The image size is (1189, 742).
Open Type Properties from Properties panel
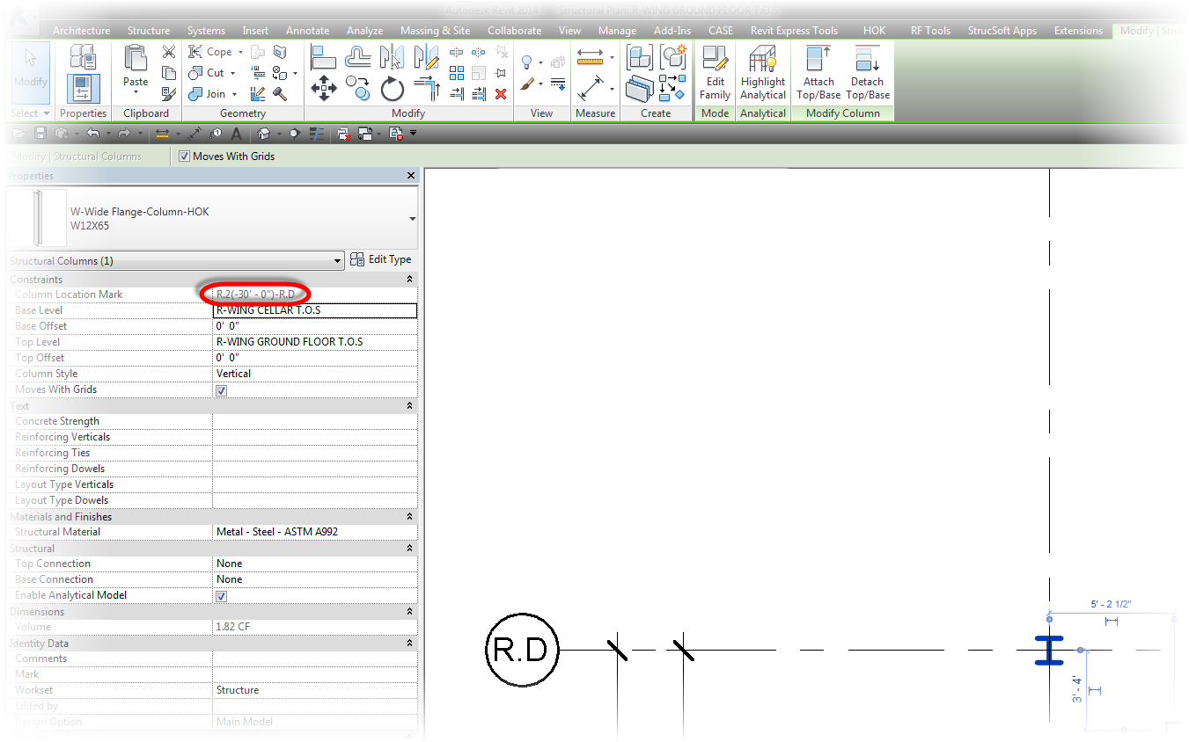point(82,57)
